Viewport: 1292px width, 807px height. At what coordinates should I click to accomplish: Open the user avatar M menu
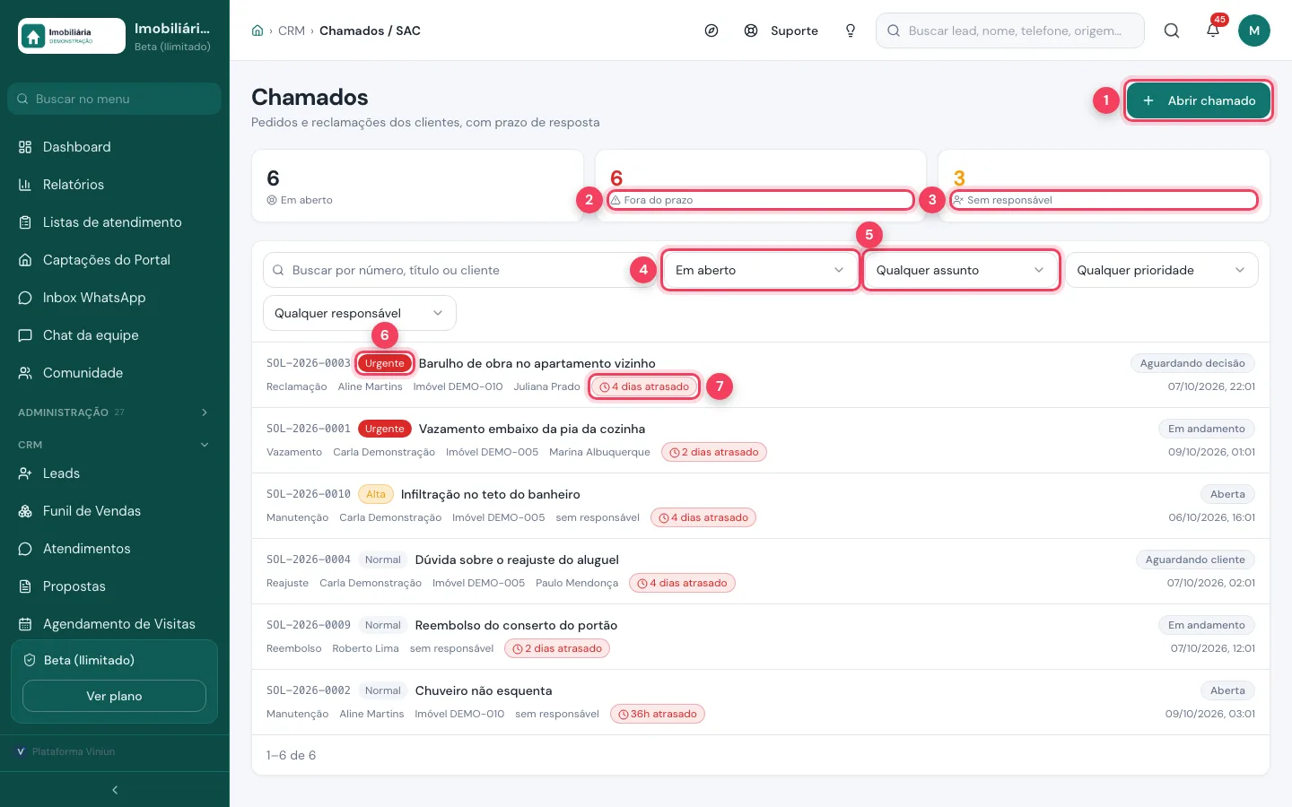click(x=1254, y=30)
